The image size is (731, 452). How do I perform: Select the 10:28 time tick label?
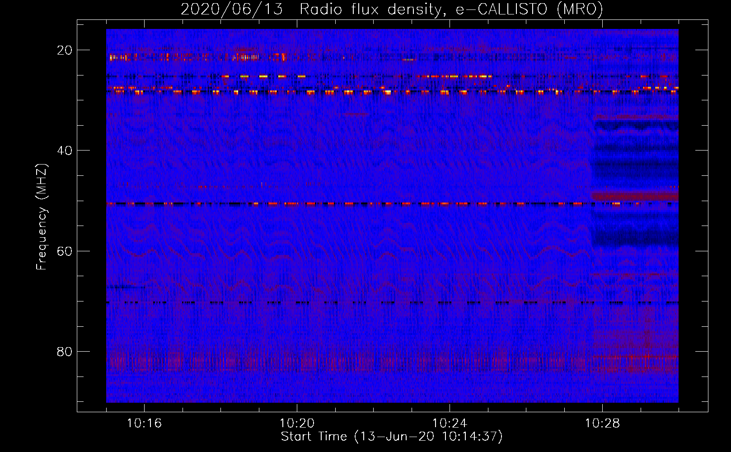coord(602,424)
